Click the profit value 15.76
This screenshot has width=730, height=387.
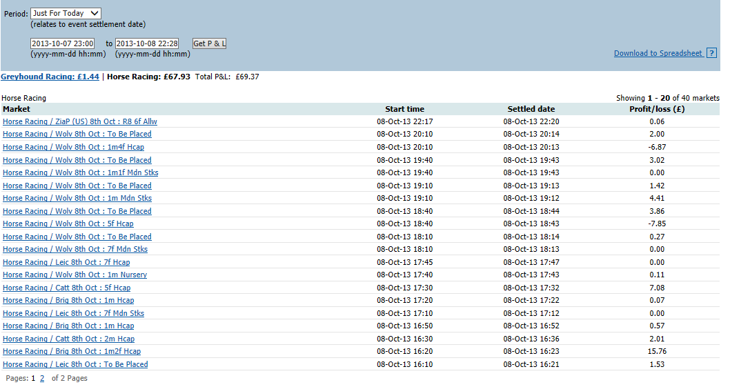(x=657, y=352)
